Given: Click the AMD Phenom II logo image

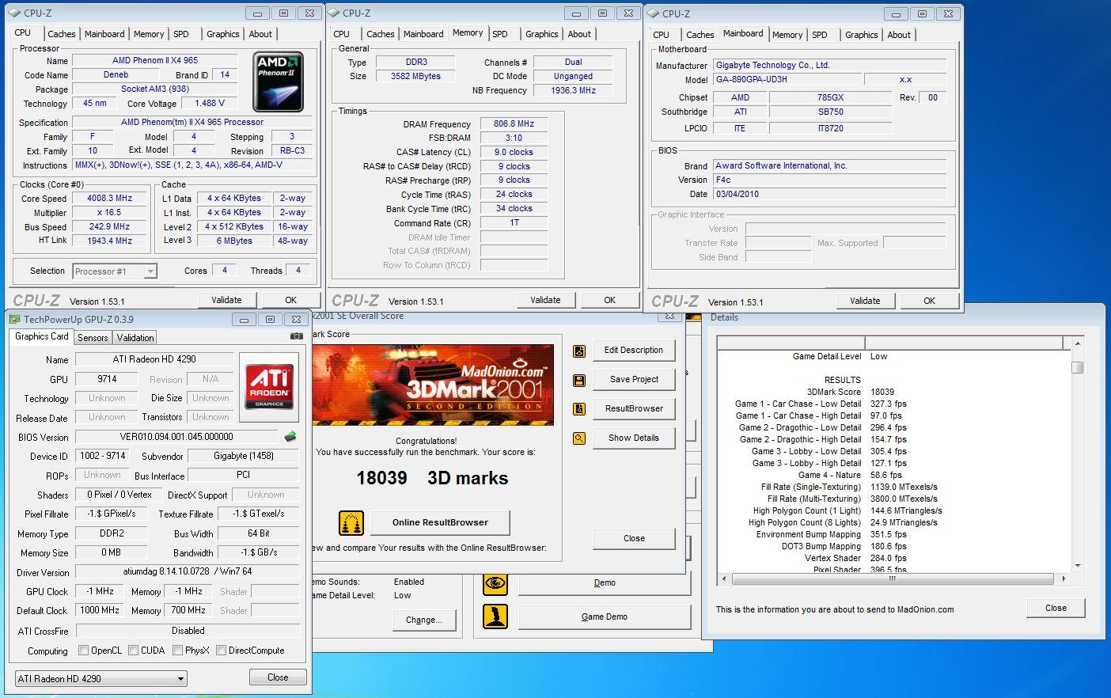Looking at the screenshot, I should (278, 82).
